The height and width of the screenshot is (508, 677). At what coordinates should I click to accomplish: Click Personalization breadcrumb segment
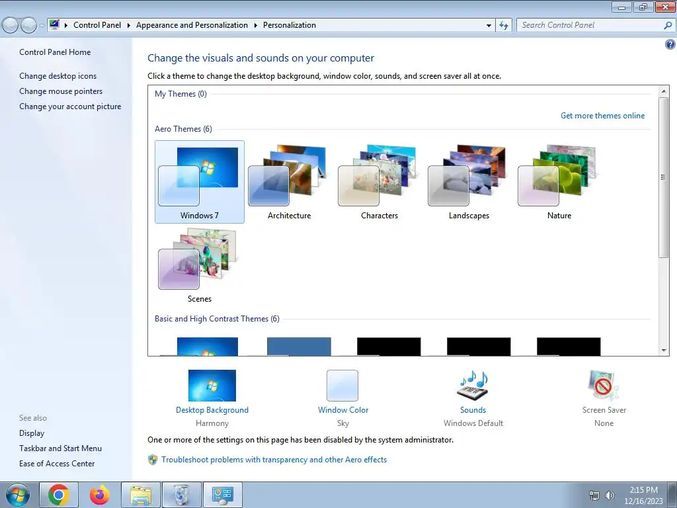(x=290, y=25)
